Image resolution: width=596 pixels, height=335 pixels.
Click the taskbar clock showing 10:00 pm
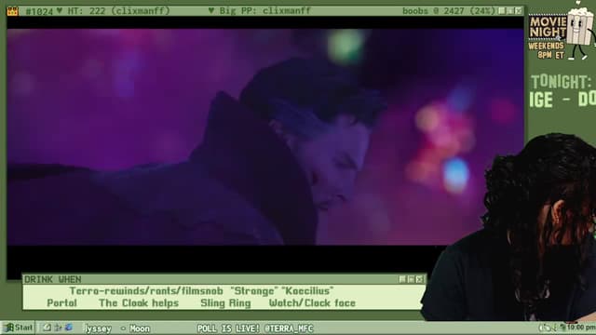[581, 328]
